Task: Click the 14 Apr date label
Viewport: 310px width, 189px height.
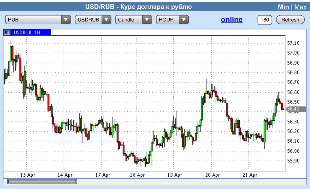Action: click(x=65, y=175)
